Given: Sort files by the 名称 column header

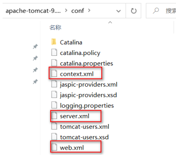Looking at the screenshot, I should coord(55,27).
